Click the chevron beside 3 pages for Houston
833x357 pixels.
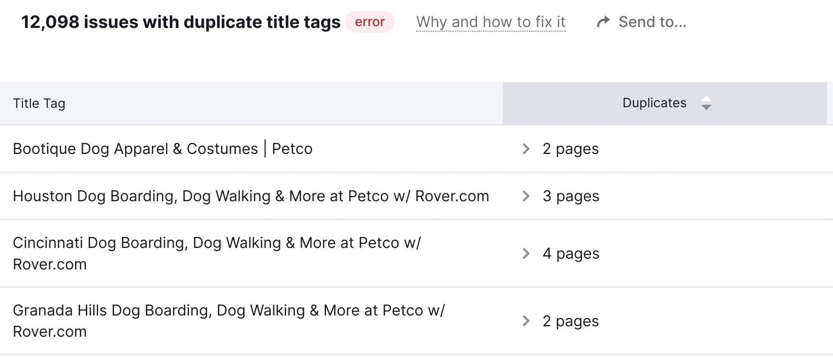(x=527, y=196)
